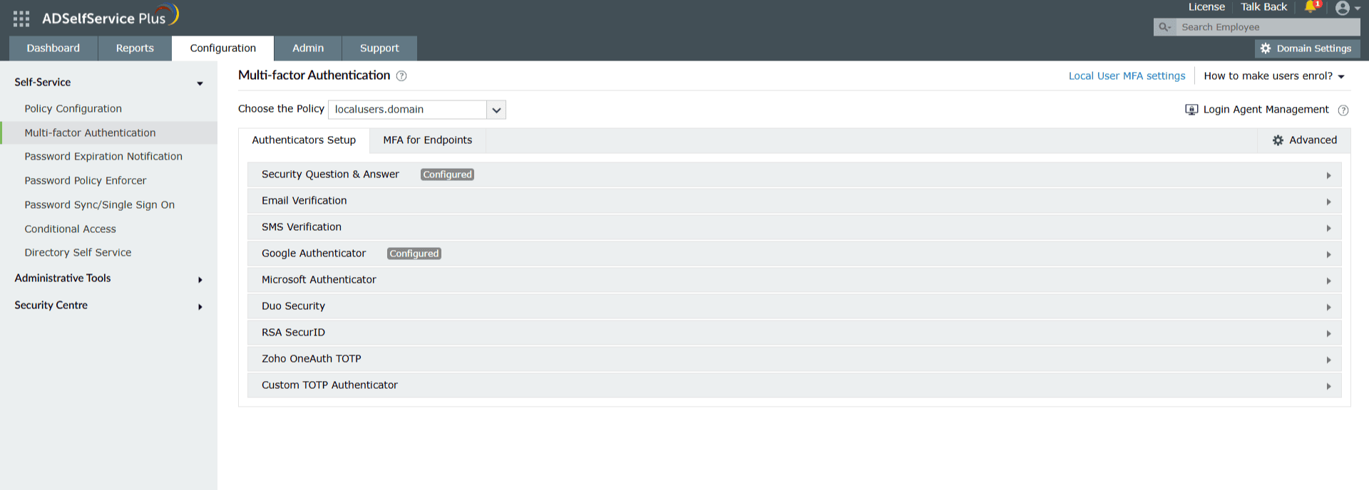
Task: Expand SMS Verification row arrow
Action: tap(1328, 228)
